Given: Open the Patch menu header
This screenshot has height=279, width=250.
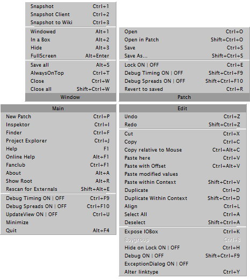Looking at the screenshot, I should [184, 97].
